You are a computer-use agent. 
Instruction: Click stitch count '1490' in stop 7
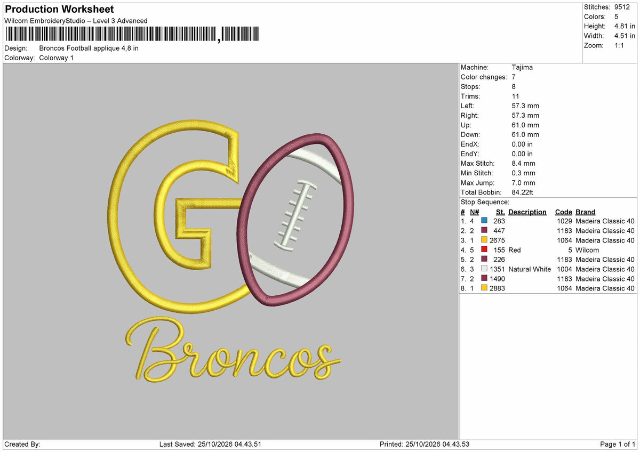point(497,279)
